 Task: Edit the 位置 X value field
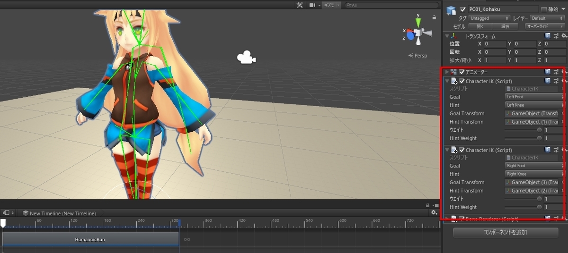[495, 44]
